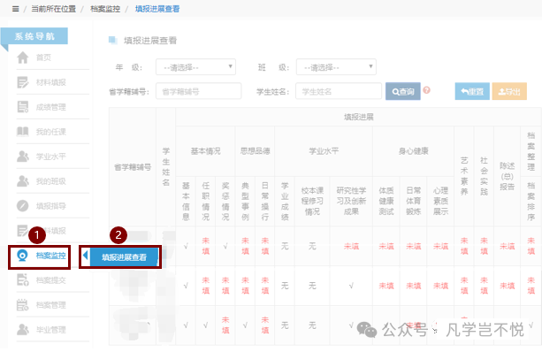Click the 档案管理 calendar icon
542x352 pixels.
tap(23, 305)
